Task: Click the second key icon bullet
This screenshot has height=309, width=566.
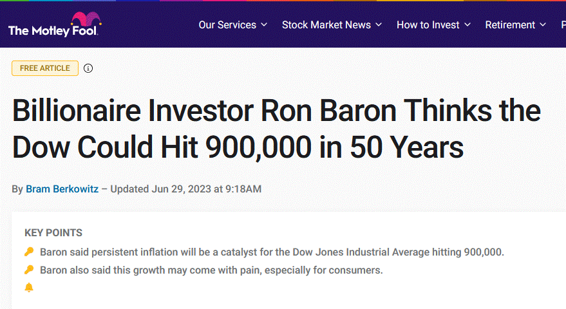Action: pyautogui.click(x=29, y=270)
